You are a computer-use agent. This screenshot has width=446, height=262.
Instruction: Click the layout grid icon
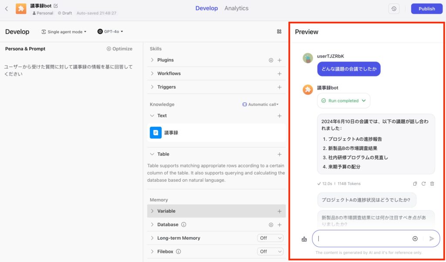279,32
